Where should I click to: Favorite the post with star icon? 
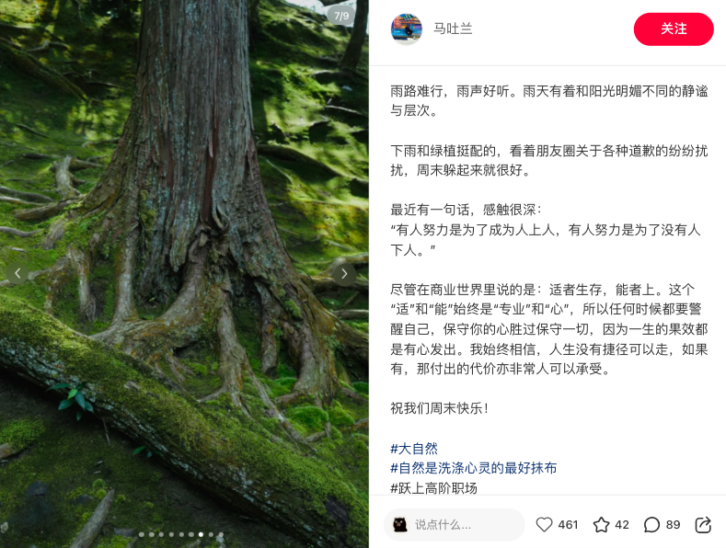pos(601,524)
